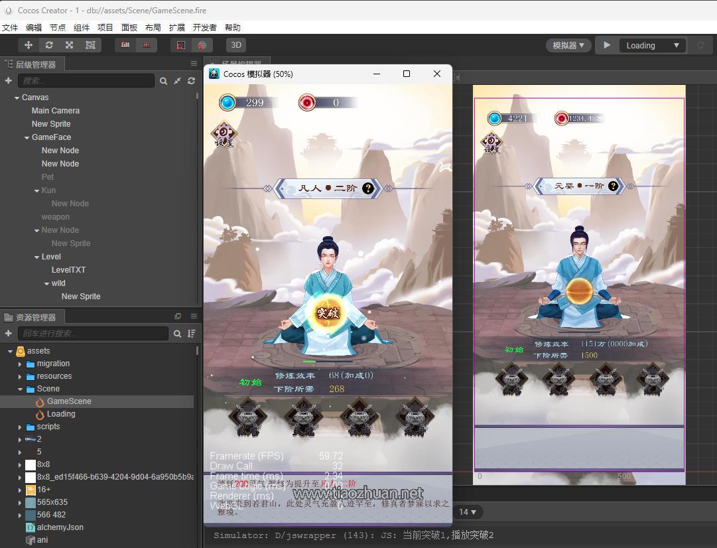Click the refresh preview icon in the toolbar
The image size is (717, 548).
point(700,45)
